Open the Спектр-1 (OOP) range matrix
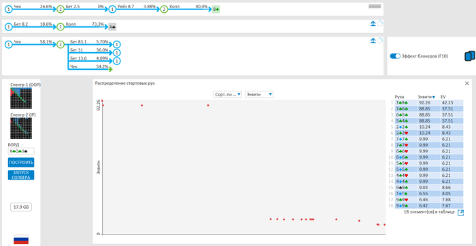Image resolution: width=476 pixels, height=246 pixels. [x=21, y=98]
